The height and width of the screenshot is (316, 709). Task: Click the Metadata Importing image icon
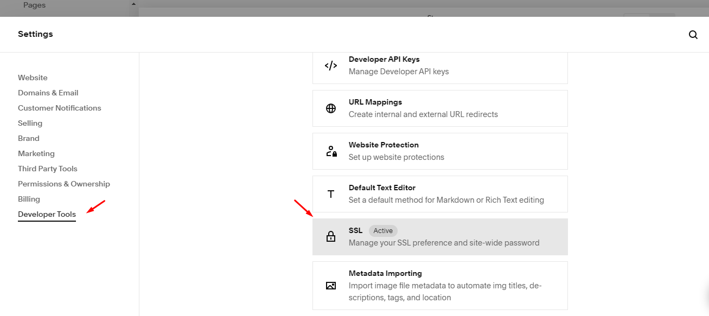pos(331,286)
